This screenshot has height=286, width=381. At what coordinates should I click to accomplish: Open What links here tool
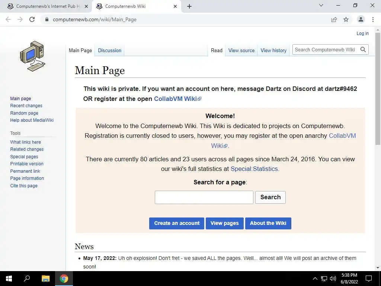[26, 142]
